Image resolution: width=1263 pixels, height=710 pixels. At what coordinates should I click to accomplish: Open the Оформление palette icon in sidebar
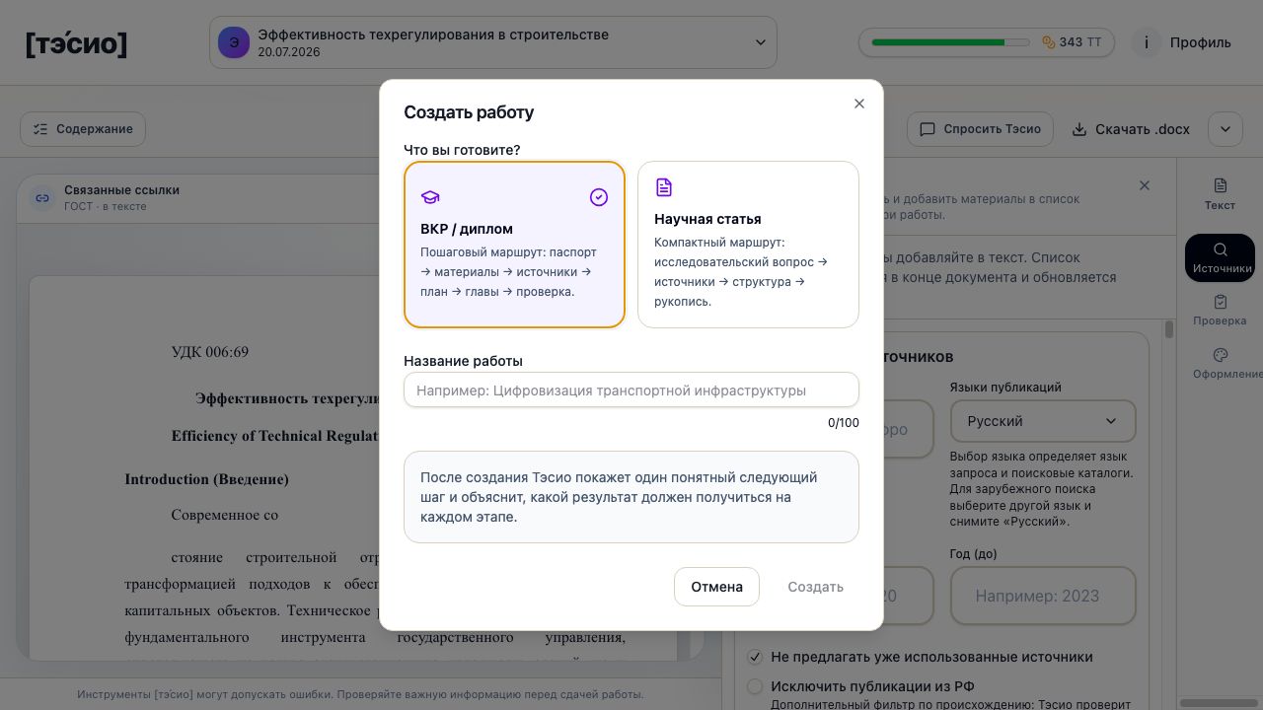coord(1221,355)
